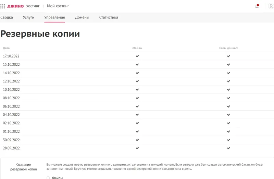Click database checkmark for 08.10.2022

click(x=228, y=98)
